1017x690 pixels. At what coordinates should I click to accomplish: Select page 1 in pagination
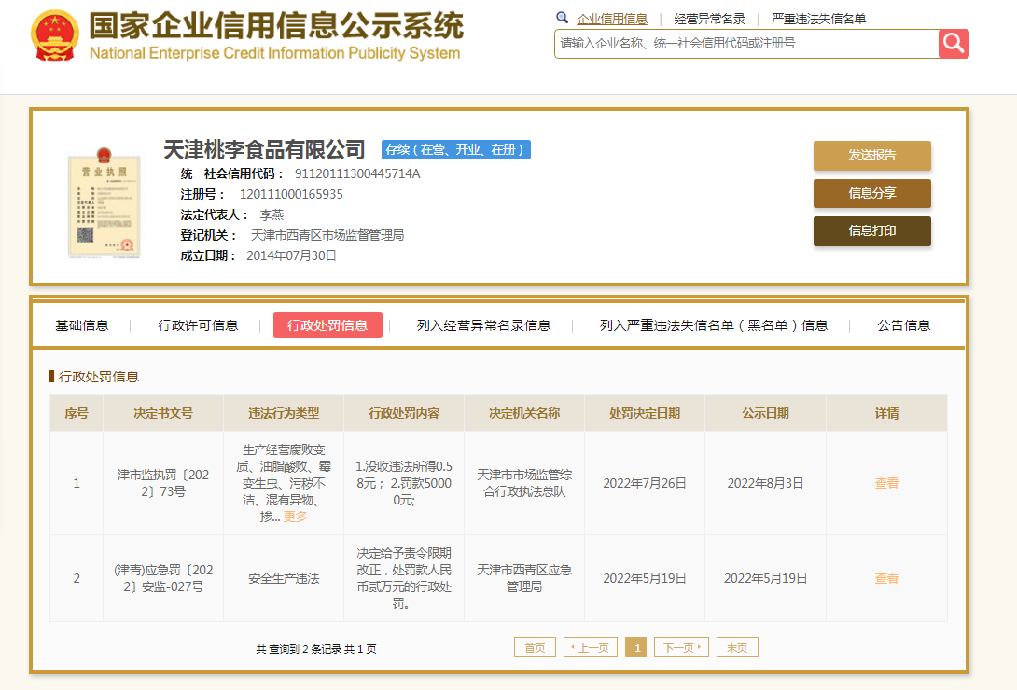tap(635, 647)
